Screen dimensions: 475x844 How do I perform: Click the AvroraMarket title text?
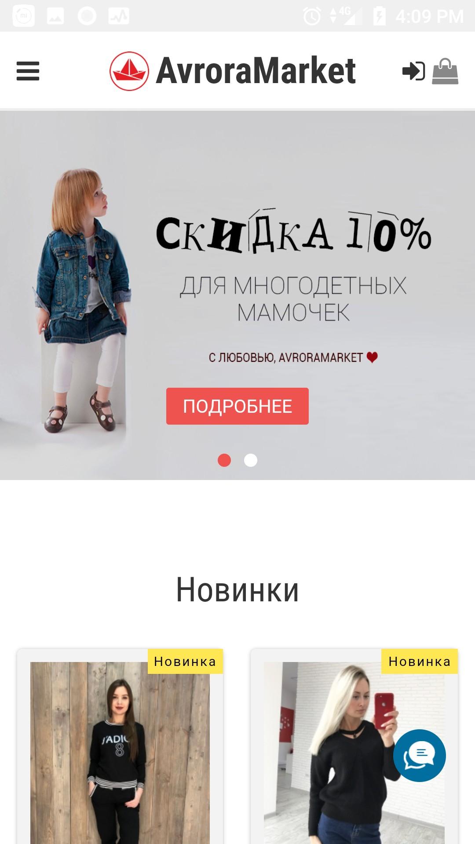256,71
